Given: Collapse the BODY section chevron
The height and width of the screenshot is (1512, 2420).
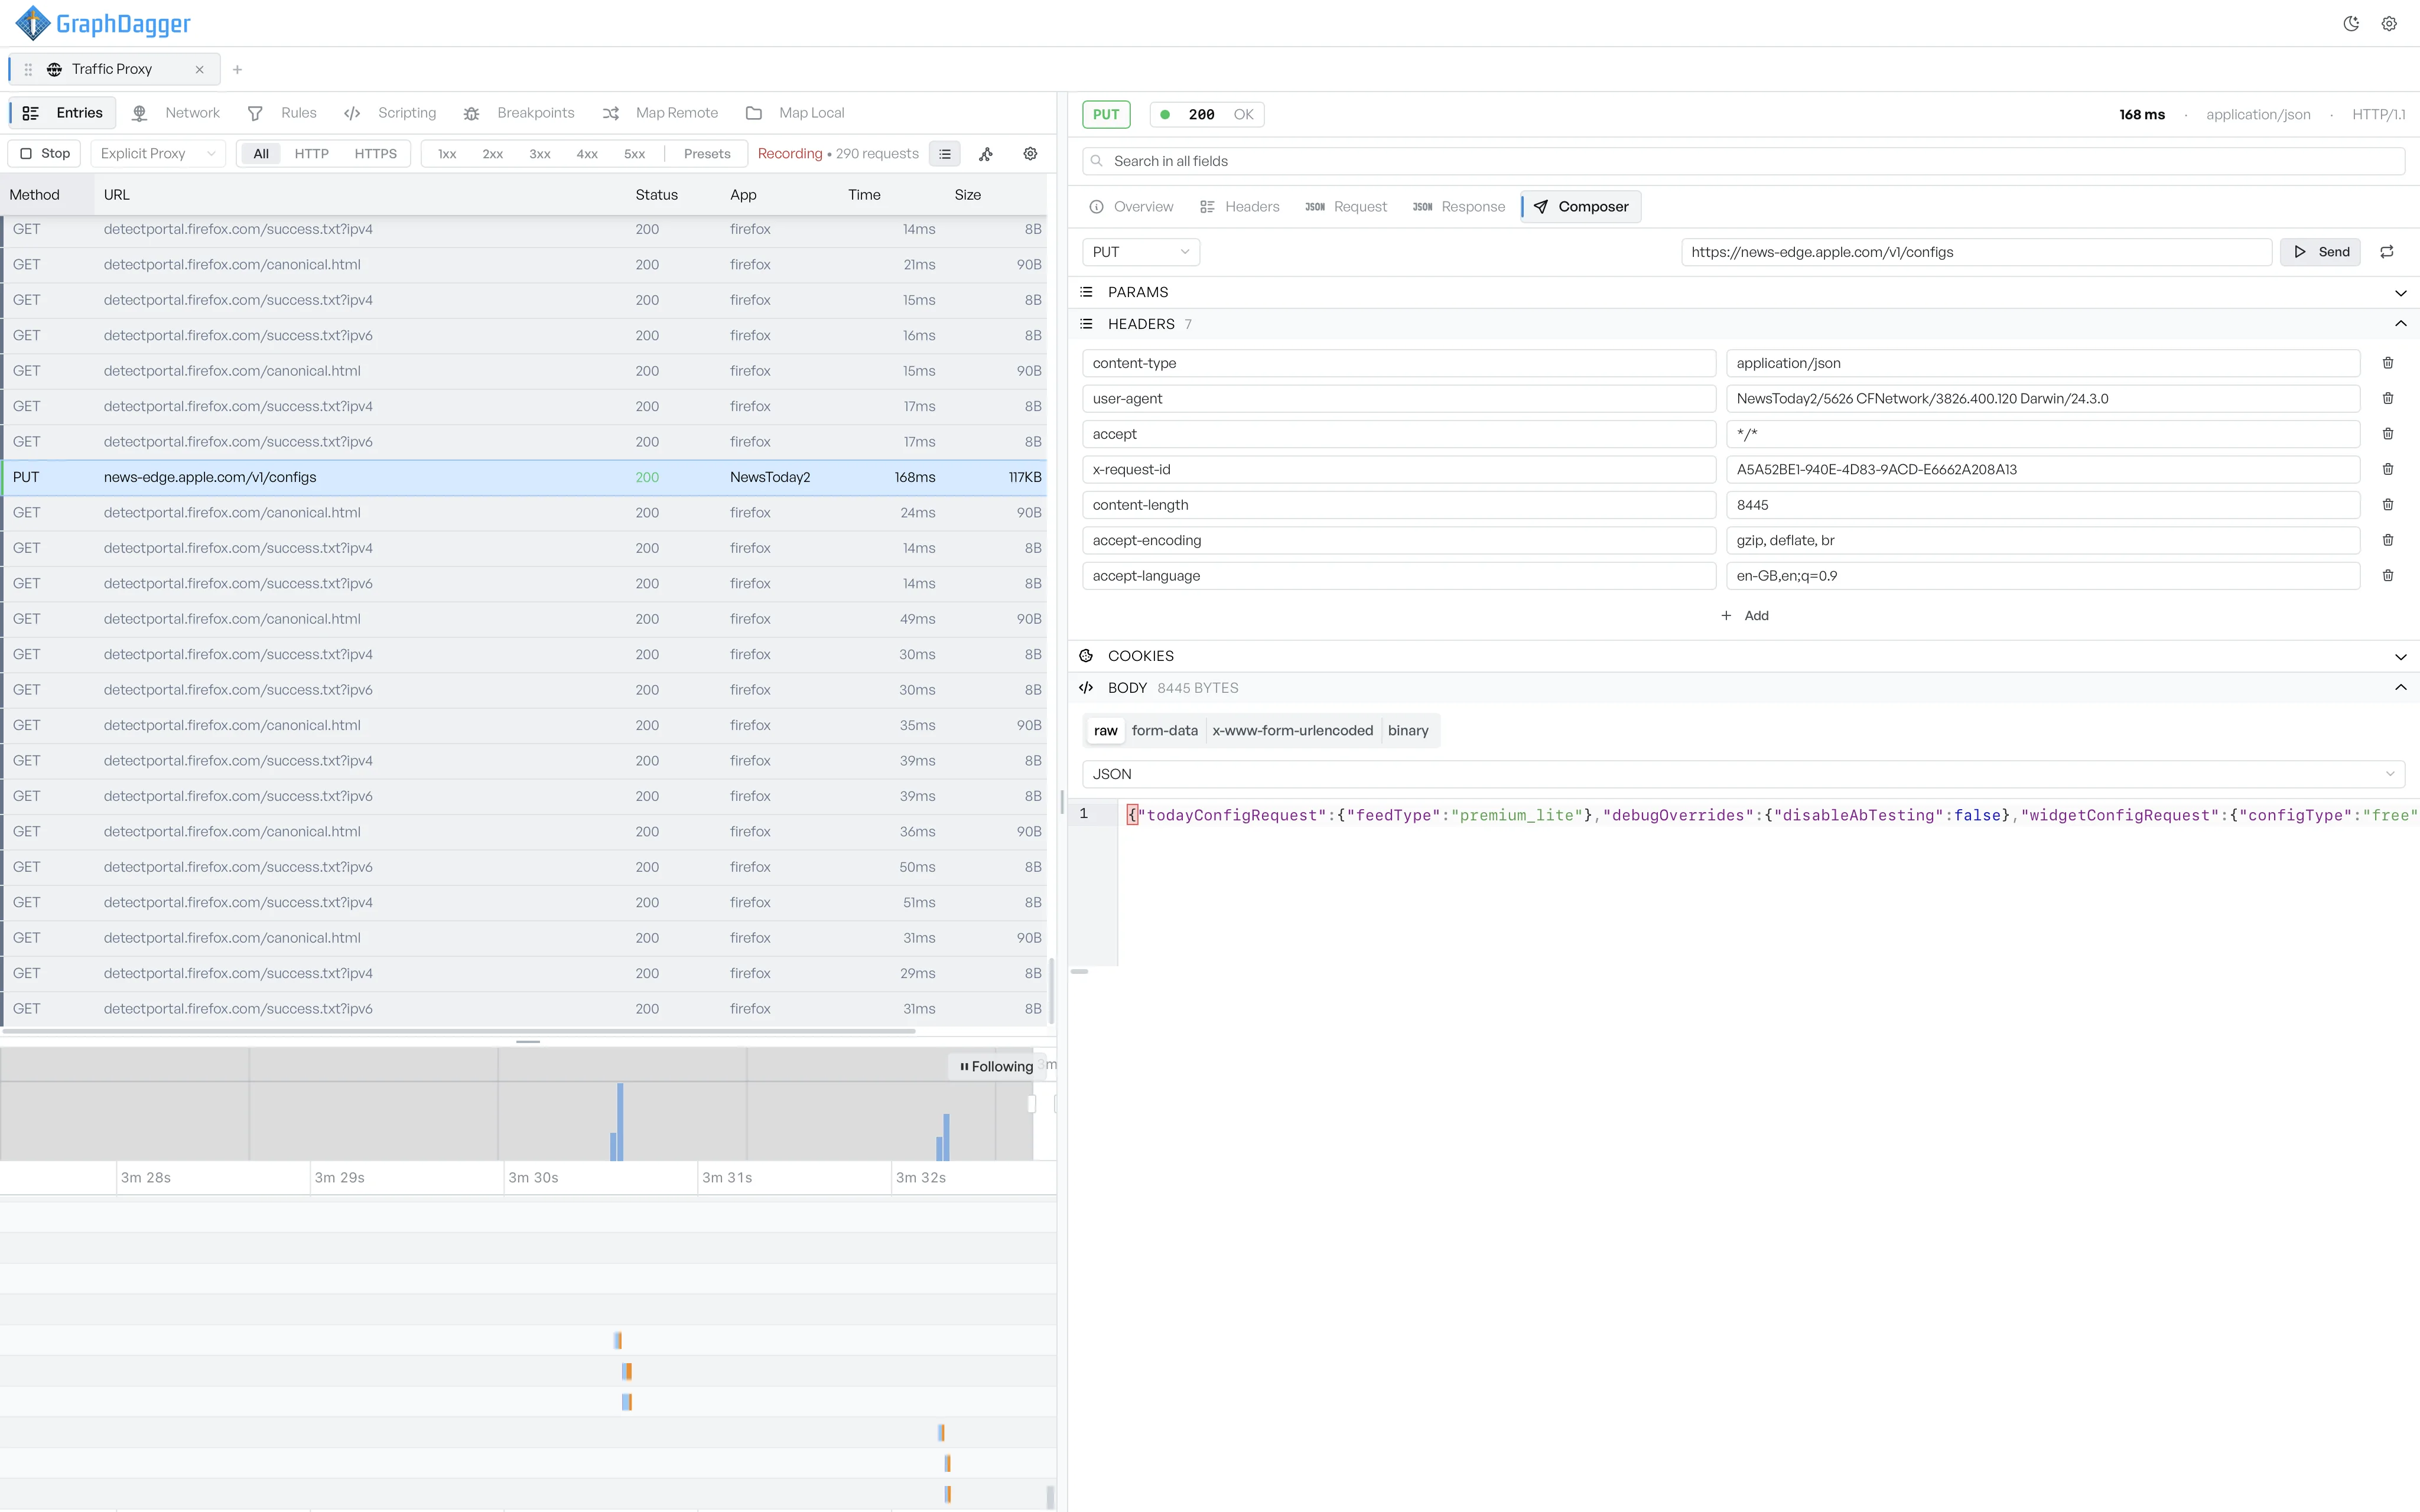Looking at the screenshot, I should [2400, 688].
